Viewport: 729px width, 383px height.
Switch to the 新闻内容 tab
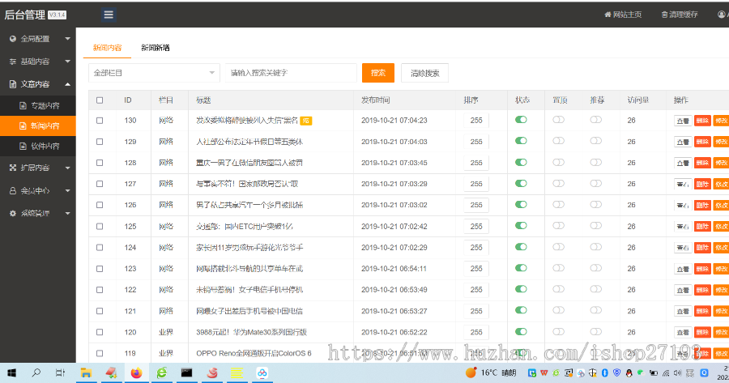(107, 48)
